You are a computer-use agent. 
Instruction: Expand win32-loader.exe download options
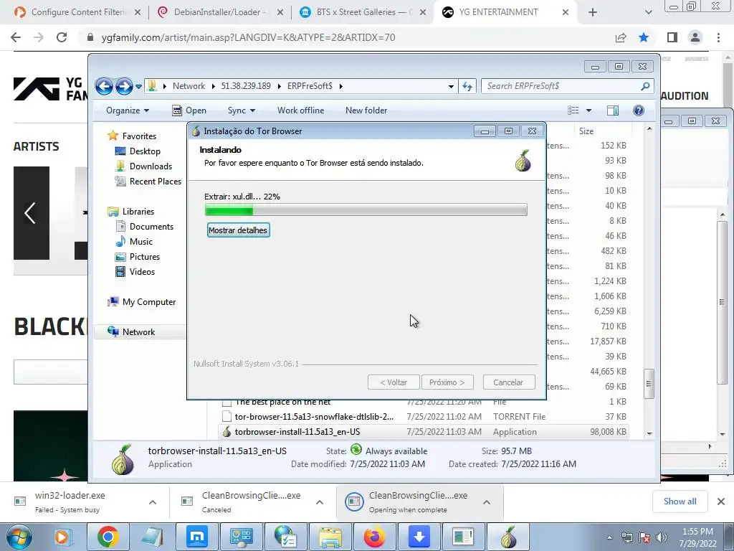(x=153, y=502)
